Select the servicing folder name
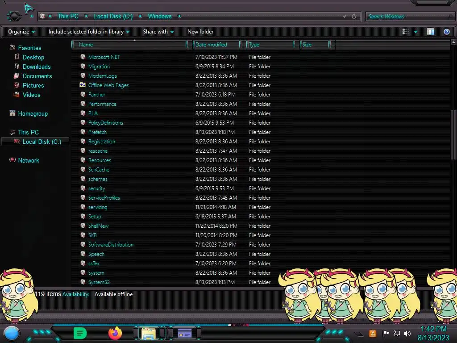Image resolution: width=457 pixels, height=343 pixels. [x=98, y=207]
